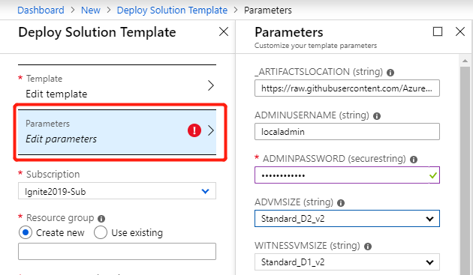Click info icon next to _ARTIFACTSLOCATION

390,73
